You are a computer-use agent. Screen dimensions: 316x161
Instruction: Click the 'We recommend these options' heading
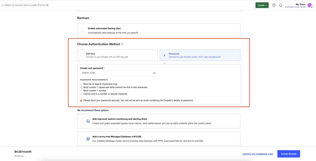coord(93,110)
